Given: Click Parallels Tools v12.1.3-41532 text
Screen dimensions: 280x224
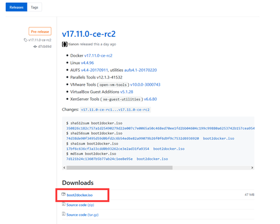Looking at the screenshot, I should tap(96, 78).
